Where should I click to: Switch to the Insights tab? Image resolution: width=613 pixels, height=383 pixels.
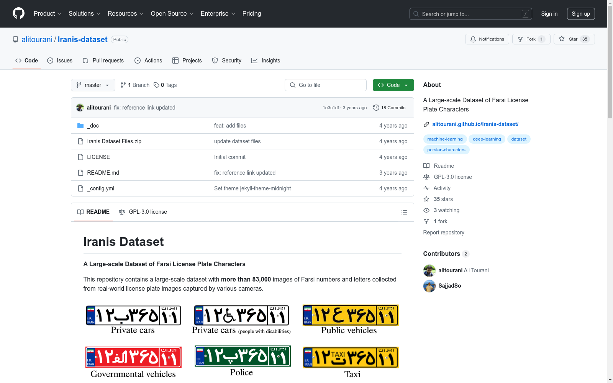point(266,61)
